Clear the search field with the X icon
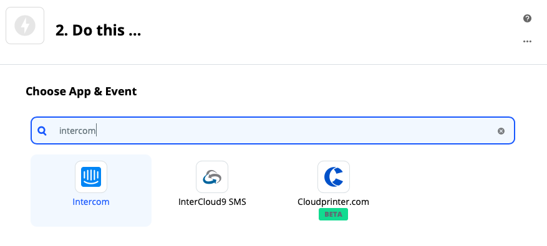The height and width of the screenshot is (246, 547). (x=501, y=131)
